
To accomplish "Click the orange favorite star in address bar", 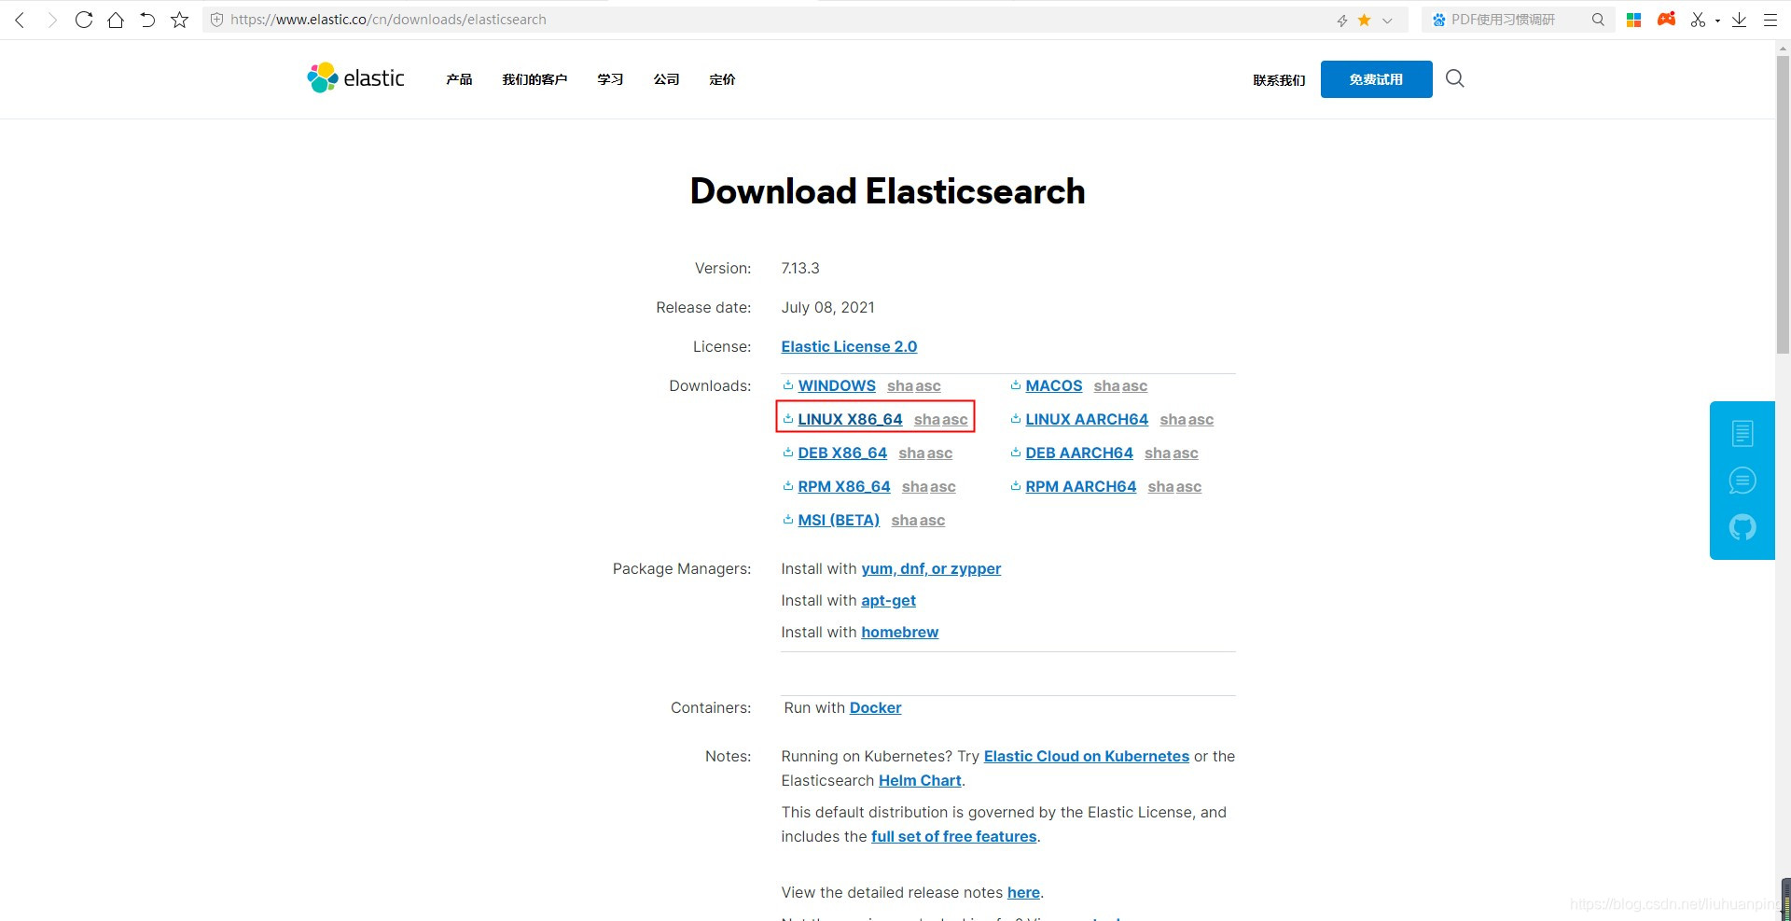I will 1364,20.
